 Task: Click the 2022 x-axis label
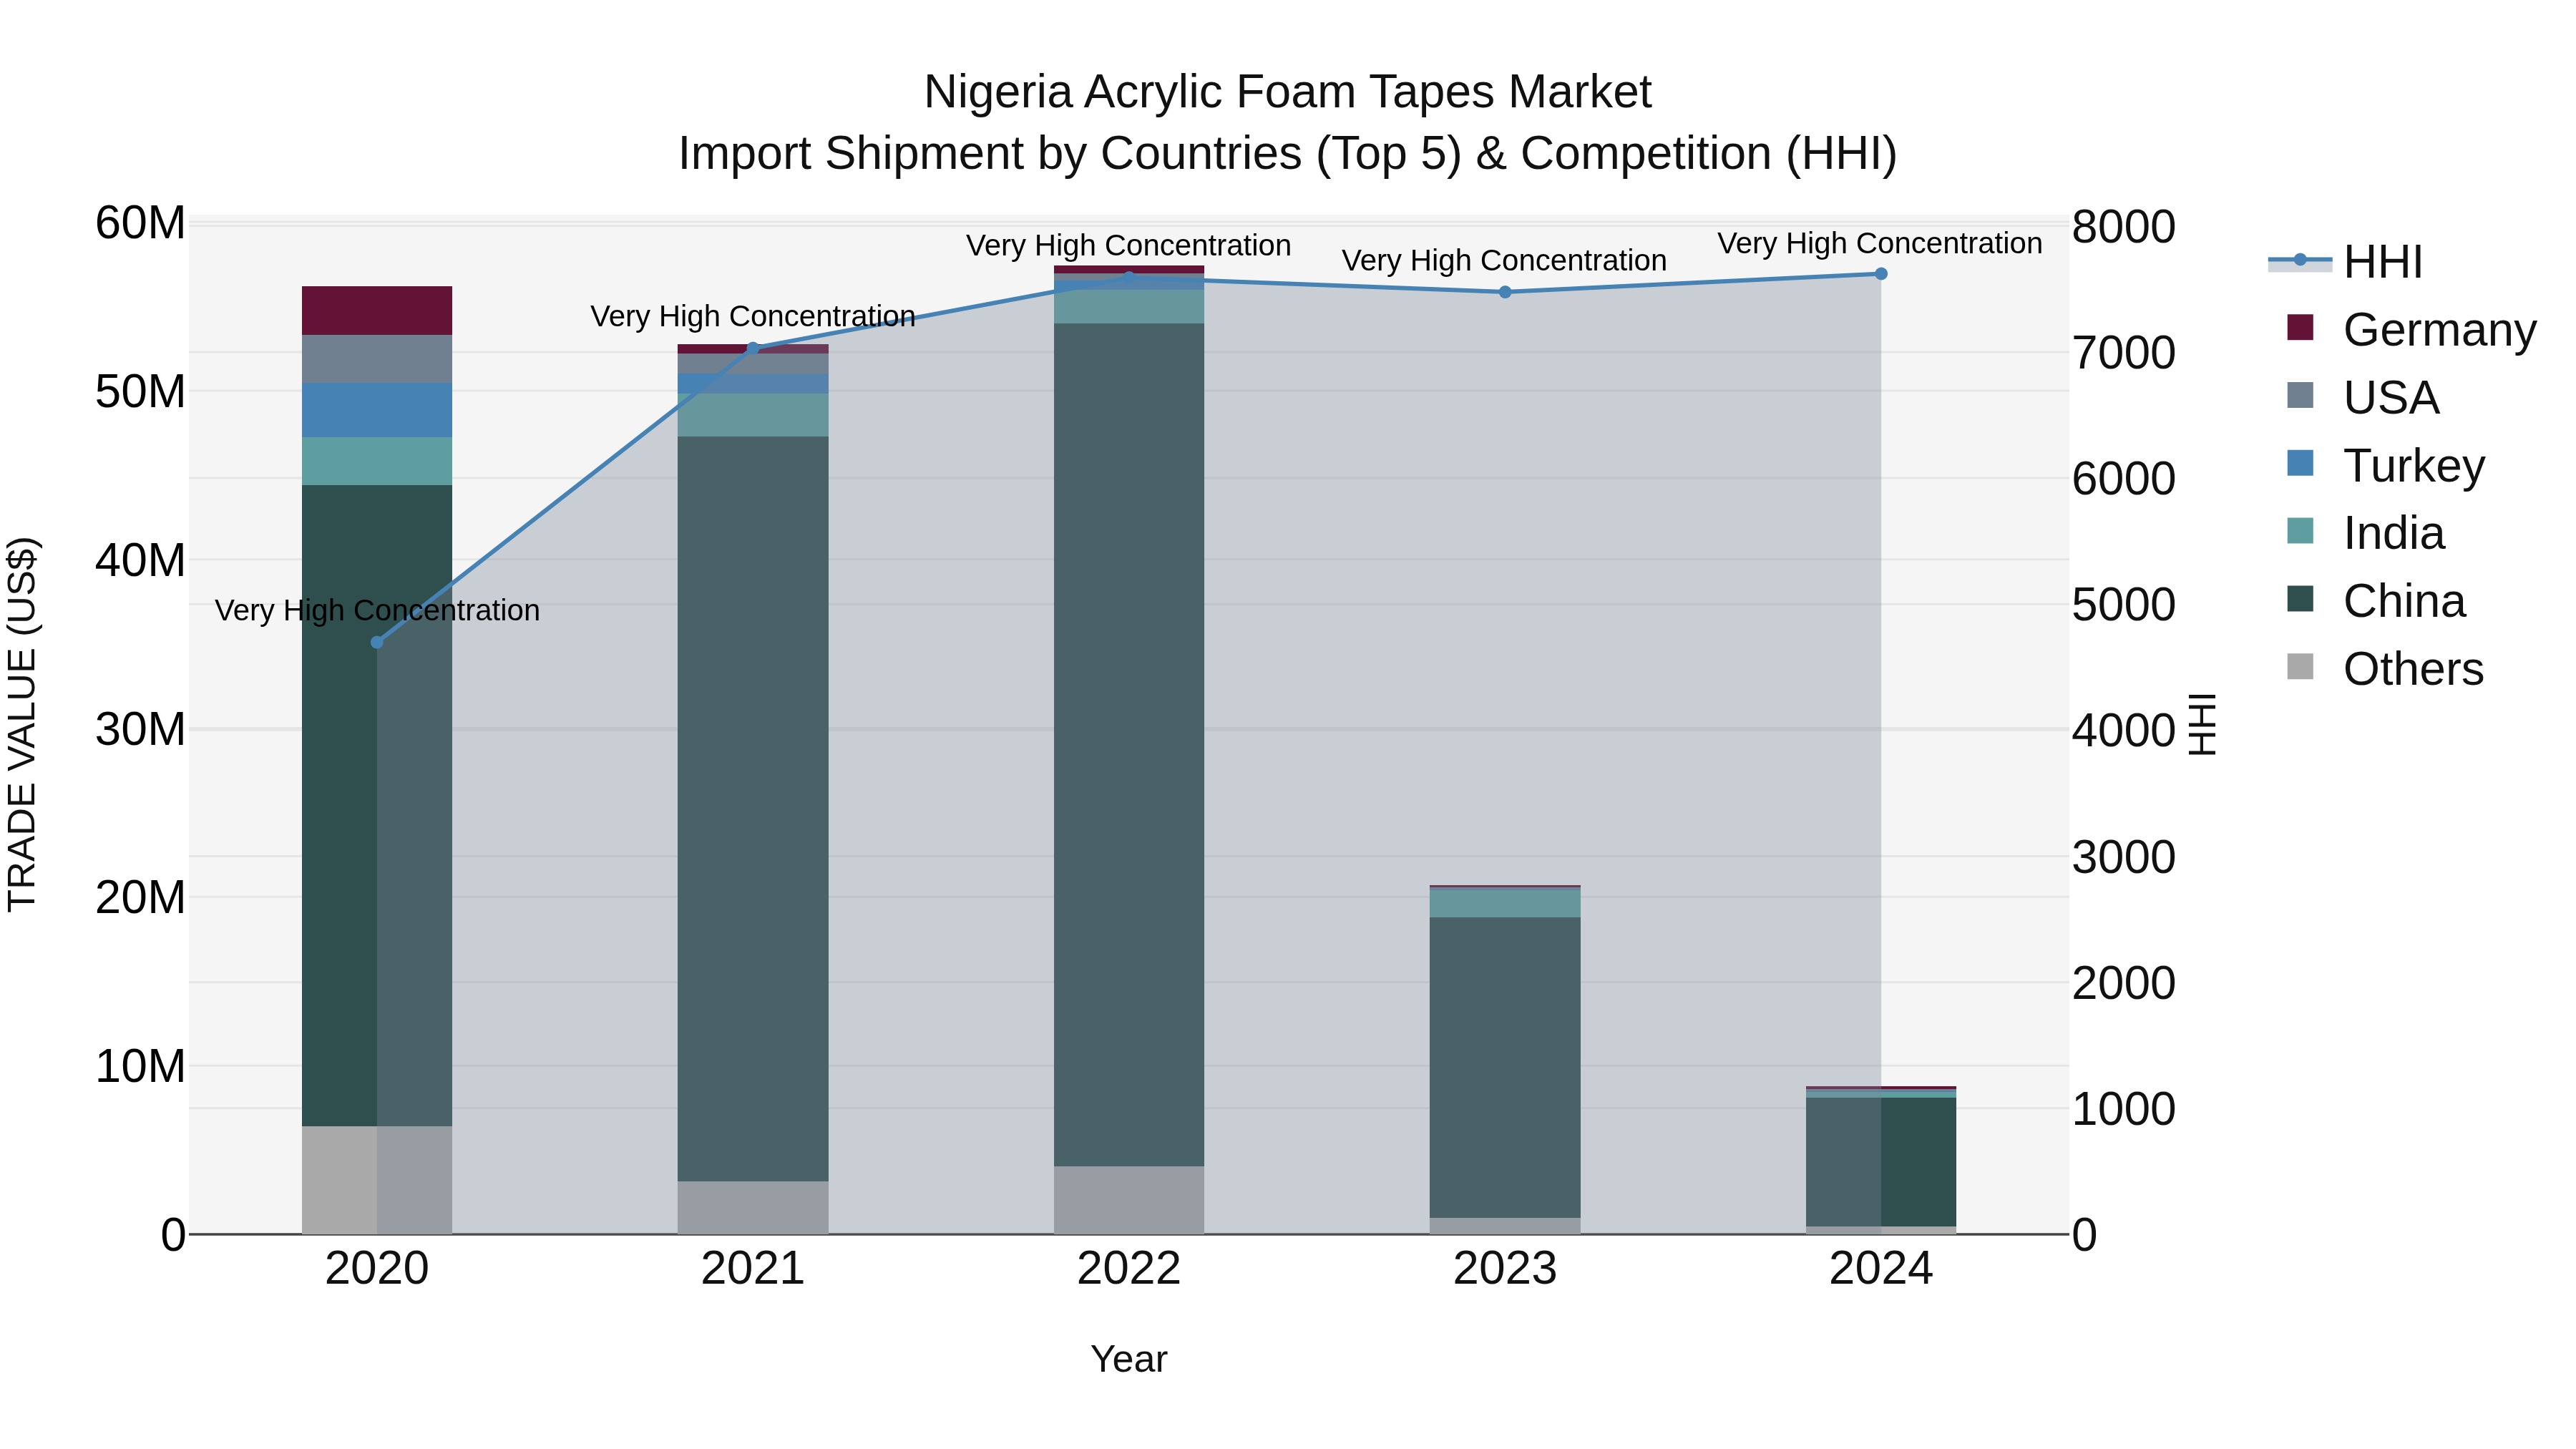tap(1129, 1269)
